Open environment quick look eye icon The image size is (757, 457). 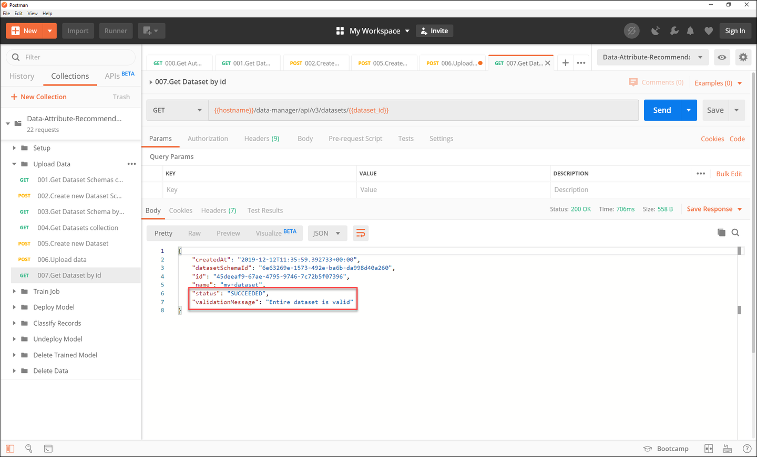722,57
